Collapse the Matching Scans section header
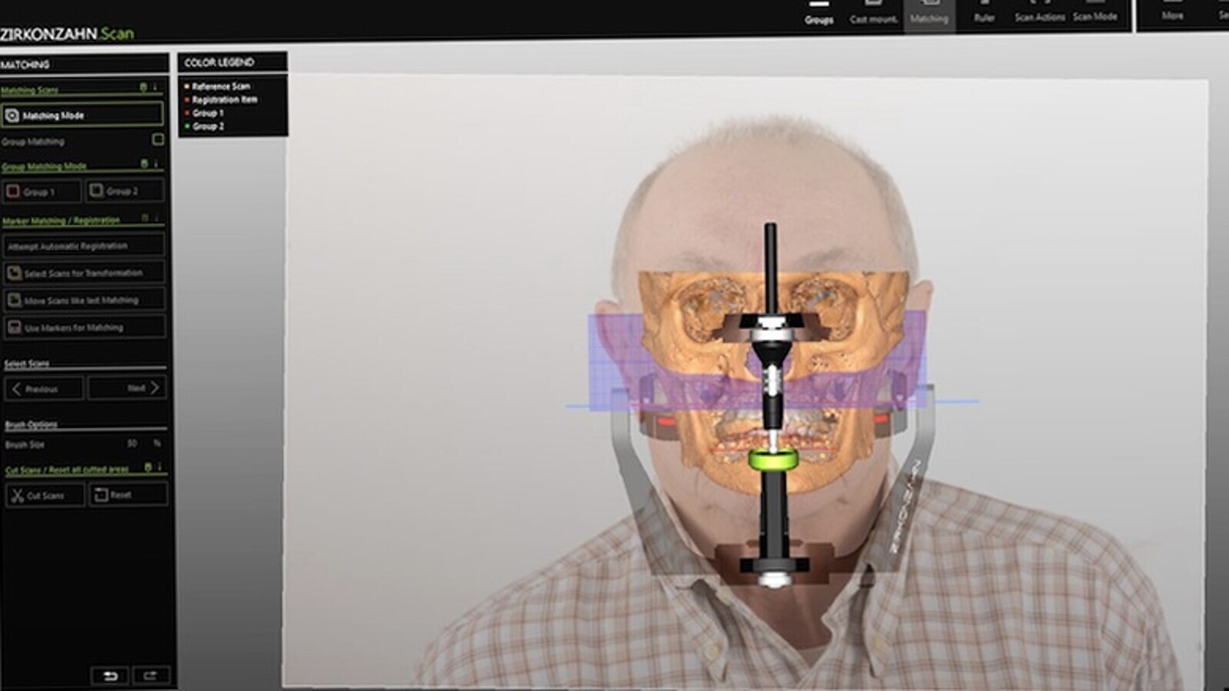Viewport: 1229px width, 691px height. [x=154, y=88]
